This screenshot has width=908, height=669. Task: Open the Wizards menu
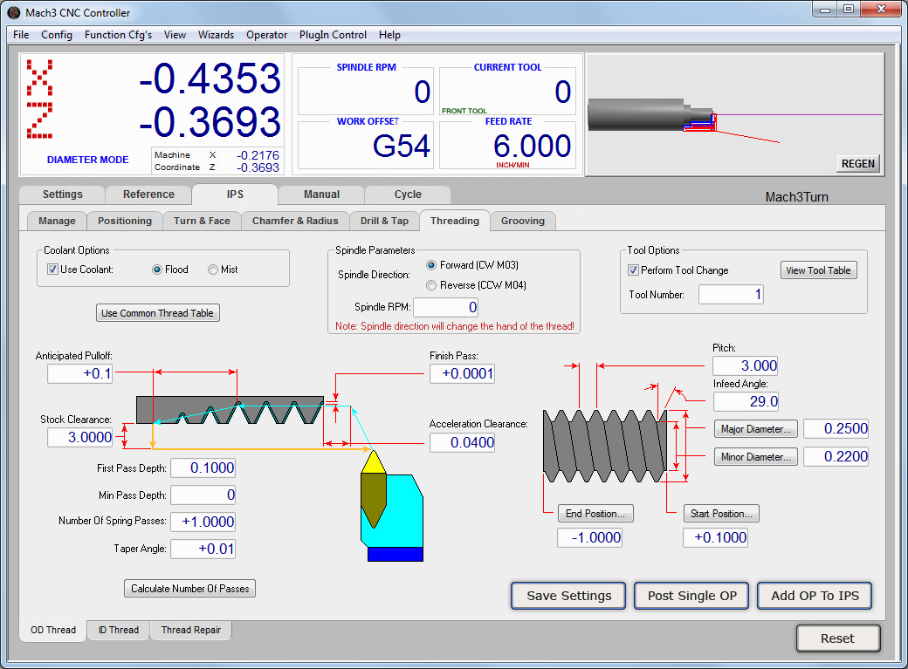pyautogui.click(x=216, y=35)
